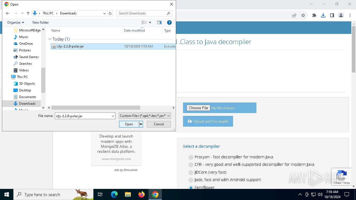This screenshot has width=356, height=200.
Task: Click Upload and Decompile button
Action: tap(208, 121)
